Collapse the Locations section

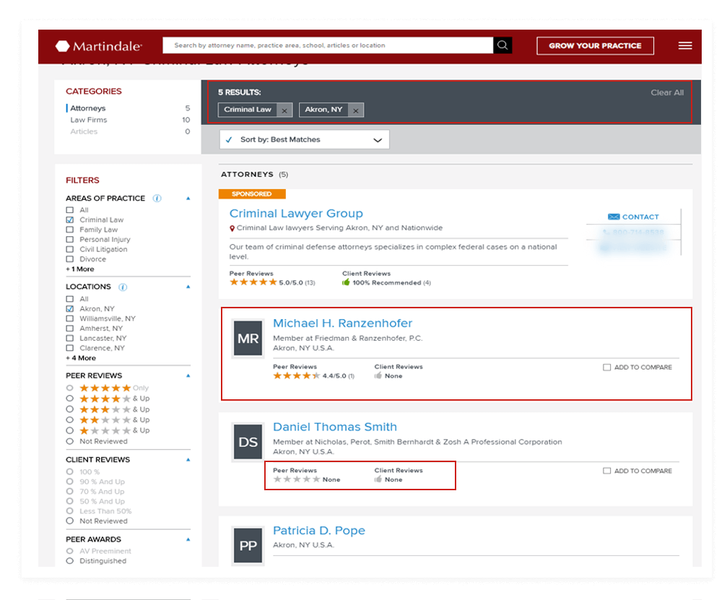coord(188,287)
